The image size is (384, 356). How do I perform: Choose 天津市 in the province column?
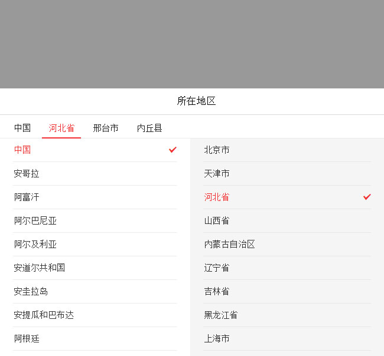coord(217,173)
